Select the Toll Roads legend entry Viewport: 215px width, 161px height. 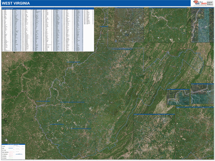click(4, 158)
